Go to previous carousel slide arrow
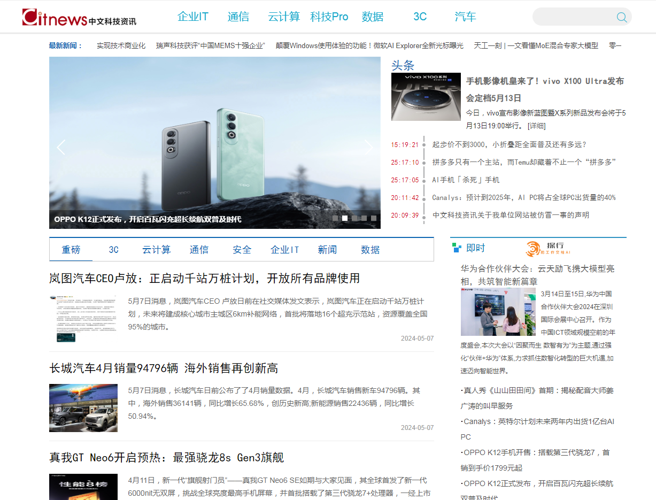This screenshot has height=500, width=656. pyautogui.click(x=61, y=147)
